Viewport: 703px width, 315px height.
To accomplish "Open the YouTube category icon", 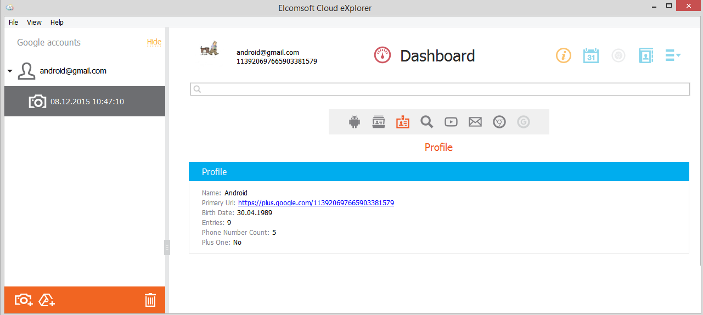I will (451, 122).
